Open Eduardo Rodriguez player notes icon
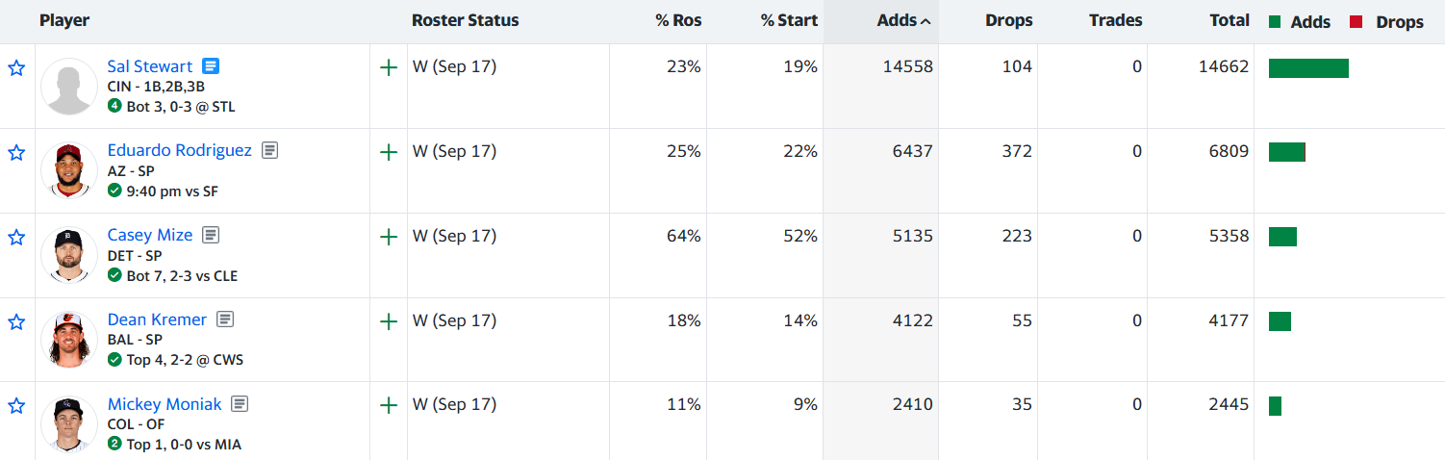This screenshot has height=460, width=1445. pos(270,150)
